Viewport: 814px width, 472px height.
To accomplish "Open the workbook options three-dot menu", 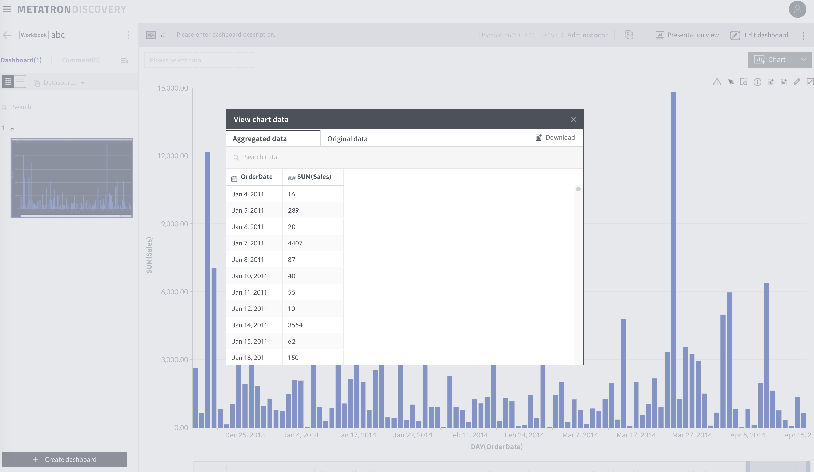I will tap(128, 35).
